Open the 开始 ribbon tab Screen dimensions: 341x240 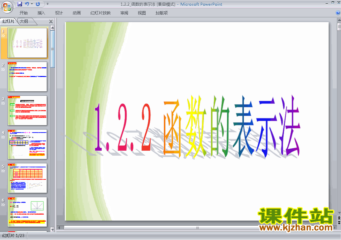[23, 13]
